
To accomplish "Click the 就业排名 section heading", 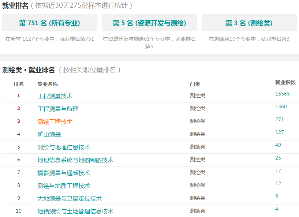I will pyautogui.click(x=15, y=5).
